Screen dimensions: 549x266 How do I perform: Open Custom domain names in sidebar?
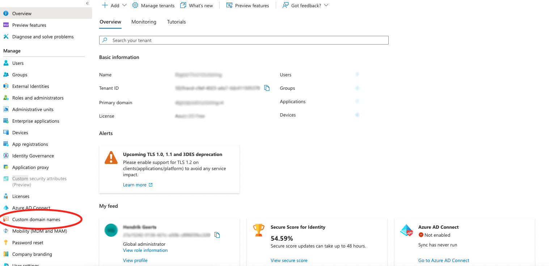click(x=36, y=219)
